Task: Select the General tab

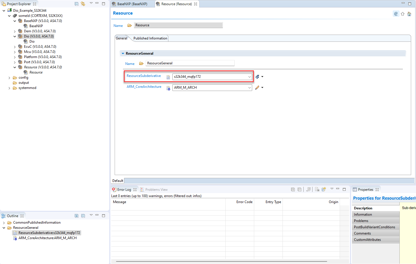Action: click(x=122, y=38)
